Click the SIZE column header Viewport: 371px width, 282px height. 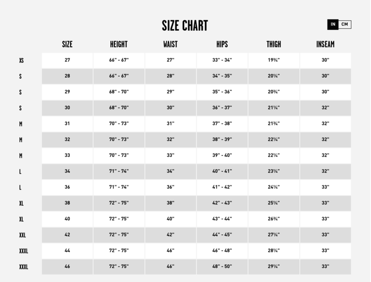pyautogui.click(x=67, y=45)
